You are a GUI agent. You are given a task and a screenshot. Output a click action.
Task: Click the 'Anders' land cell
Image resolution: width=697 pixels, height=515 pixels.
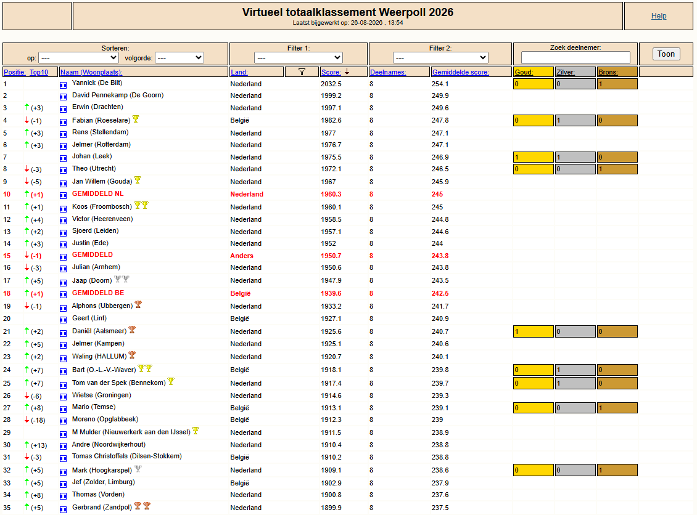point(242,256)
